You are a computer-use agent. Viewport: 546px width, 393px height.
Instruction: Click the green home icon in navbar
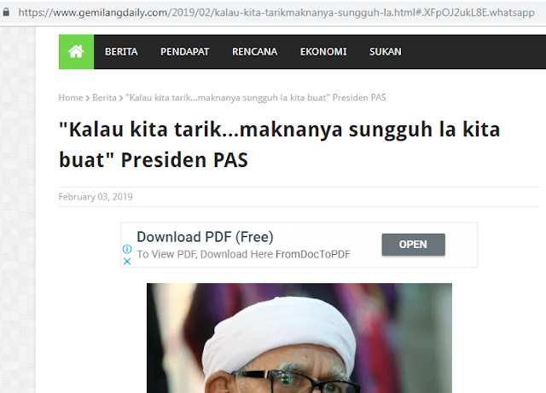tap(76, 51)
